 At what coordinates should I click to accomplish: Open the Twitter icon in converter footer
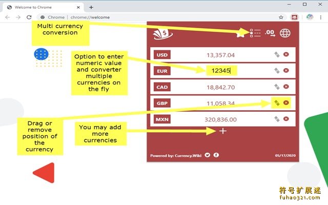207,155
